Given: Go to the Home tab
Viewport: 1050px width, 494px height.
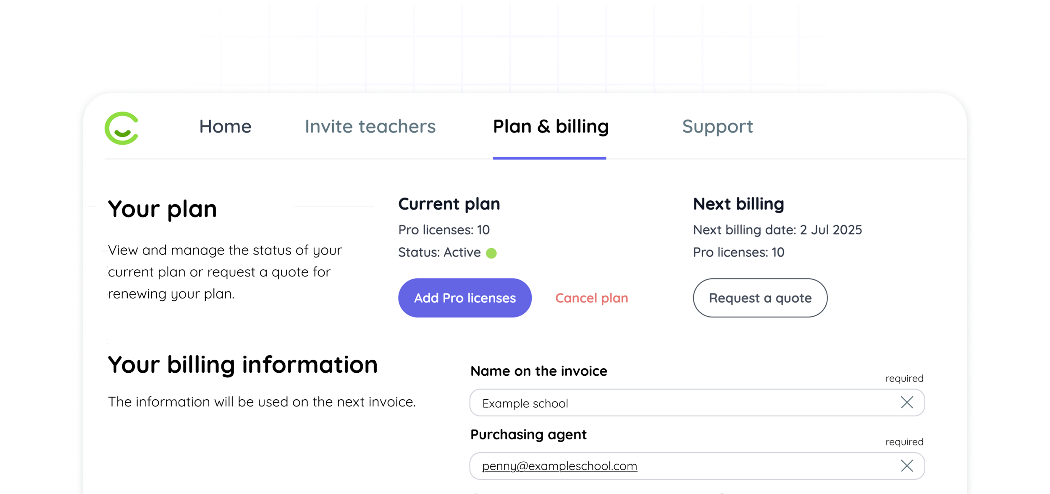Looking at the screenshot, I should click(225, 126).
